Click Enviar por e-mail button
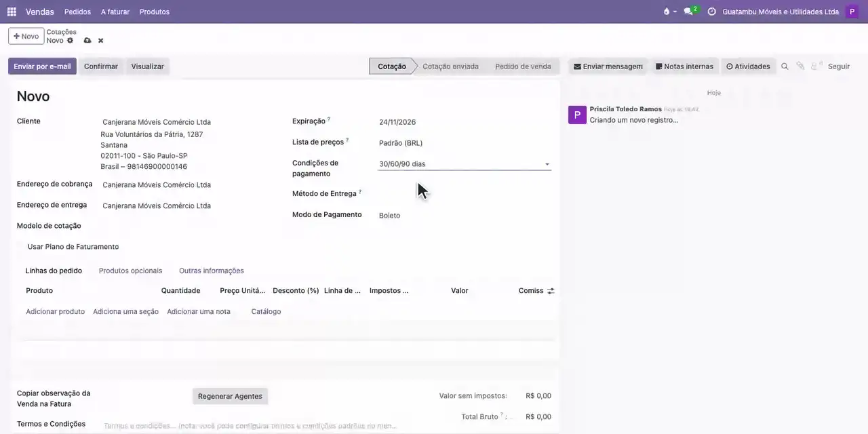 (x=42, y=66)
